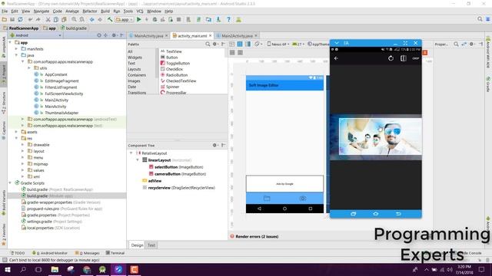This screenshot has width=492, height=276.
Task: Click the Windows Start button
Action: coord(7,269)
